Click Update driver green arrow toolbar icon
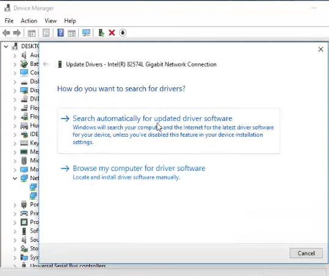 click(101, 33)
